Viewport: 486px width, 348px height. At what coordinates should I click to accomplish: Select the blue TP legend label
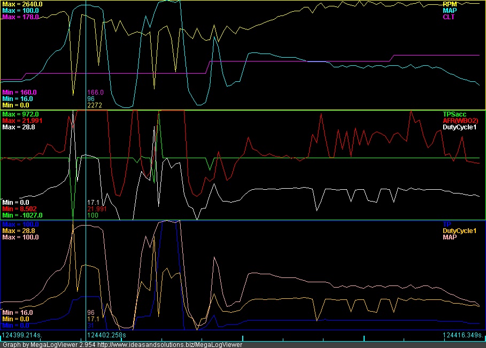(x=446, y=225)
